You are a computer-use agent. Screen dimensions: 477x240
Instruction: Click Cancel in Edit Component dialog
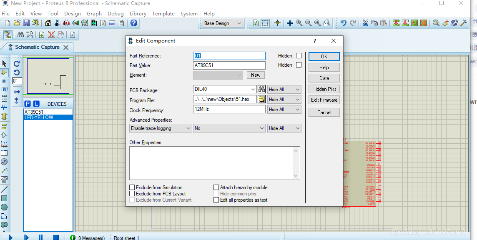pyautogui.click(x=324, y=112)
